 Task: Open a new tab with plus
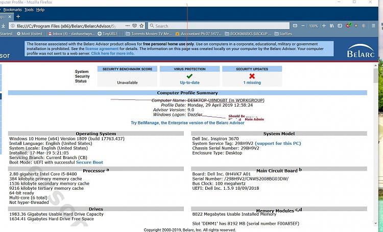tap(18, 17)
